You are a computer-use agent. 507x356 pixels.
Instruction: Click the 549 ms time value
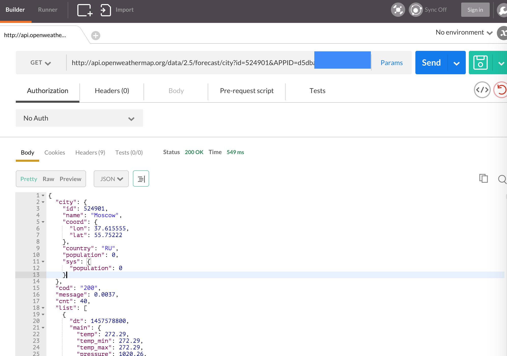coord(235,152)
